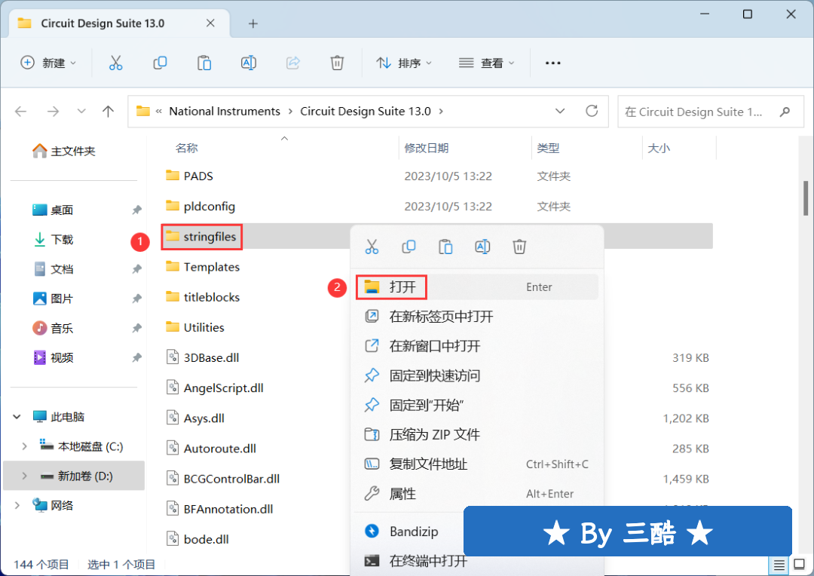This screenshot has width=814, height=576.
Task: Expand the address bar history dropdown
Action: tap(559, 111)
